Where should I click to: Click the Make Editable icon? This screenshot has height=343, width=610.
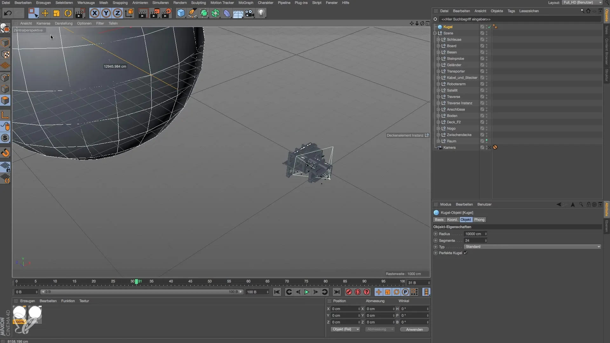point(5,29)
